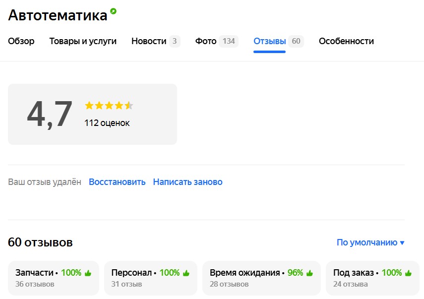Click the thumbs-up icon on Запчасти
Viewport: 424px width, 299px height.
(88, 273)
